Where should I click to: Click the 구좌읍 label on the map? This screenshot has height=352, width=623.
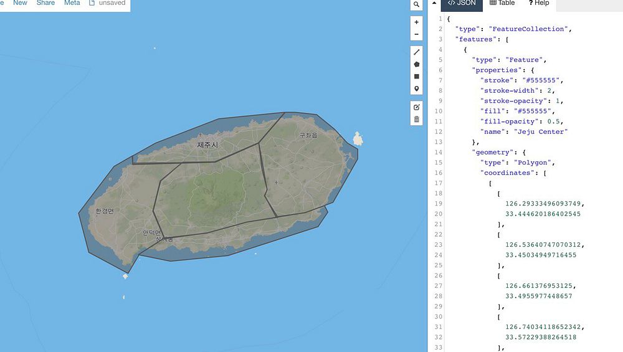click(308, 135)
